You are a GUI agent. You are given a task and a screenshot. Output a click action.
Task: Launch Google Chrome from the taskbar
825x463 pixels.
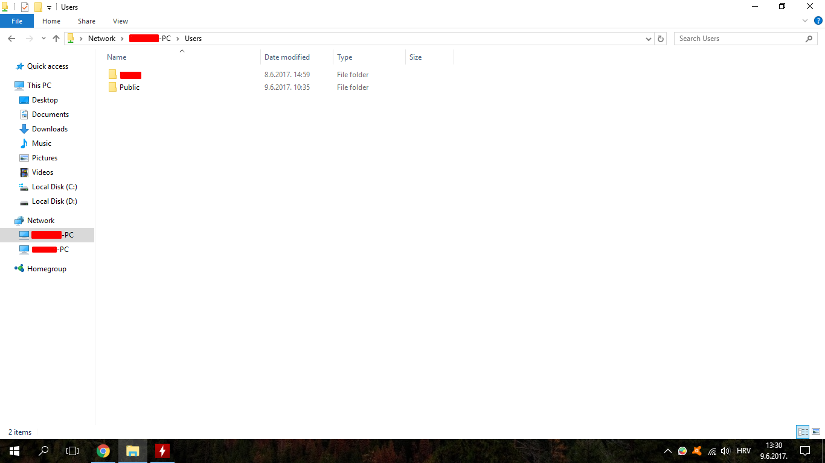pyautogui.click(x=103, y=451)
